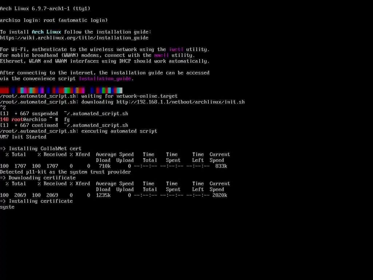373x280 pixels.
Task: Click the executing automated script line
Action: point(79,131)
